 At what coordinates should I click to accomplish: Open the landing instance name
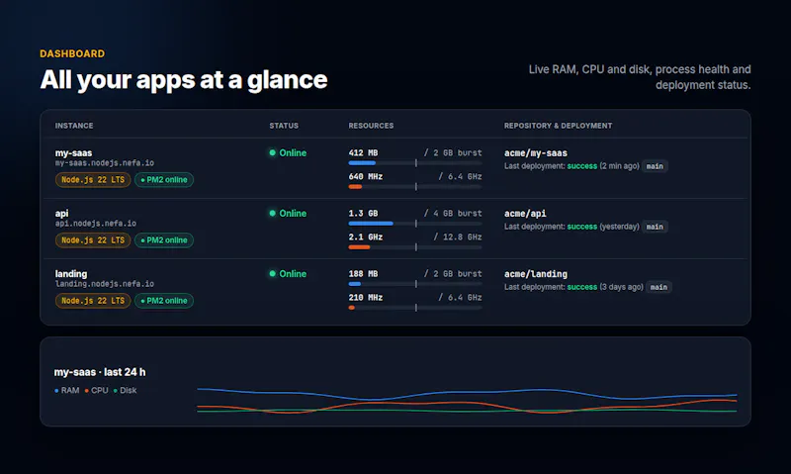[71, 273]
